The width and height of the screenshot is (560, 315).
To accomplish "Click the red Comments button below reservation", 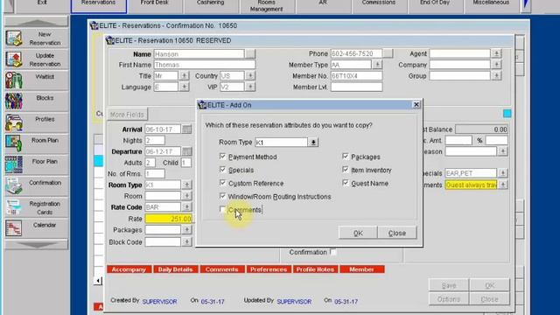I will point(221,269).
